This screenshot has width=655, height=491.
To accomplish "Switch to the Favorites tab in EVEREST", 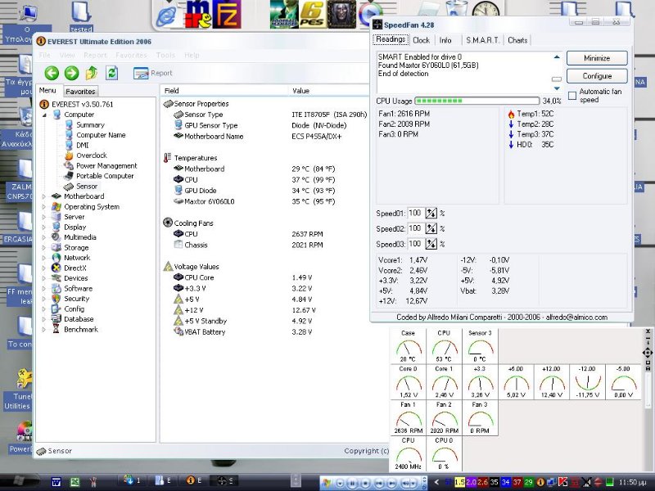I will 80,92.
